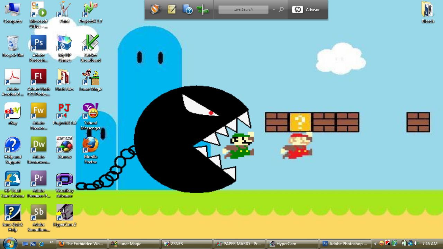Click the green signpost icon in the HP Advisor dock
The height and width of the screenshot is (249, 443).
click(202, 10)
